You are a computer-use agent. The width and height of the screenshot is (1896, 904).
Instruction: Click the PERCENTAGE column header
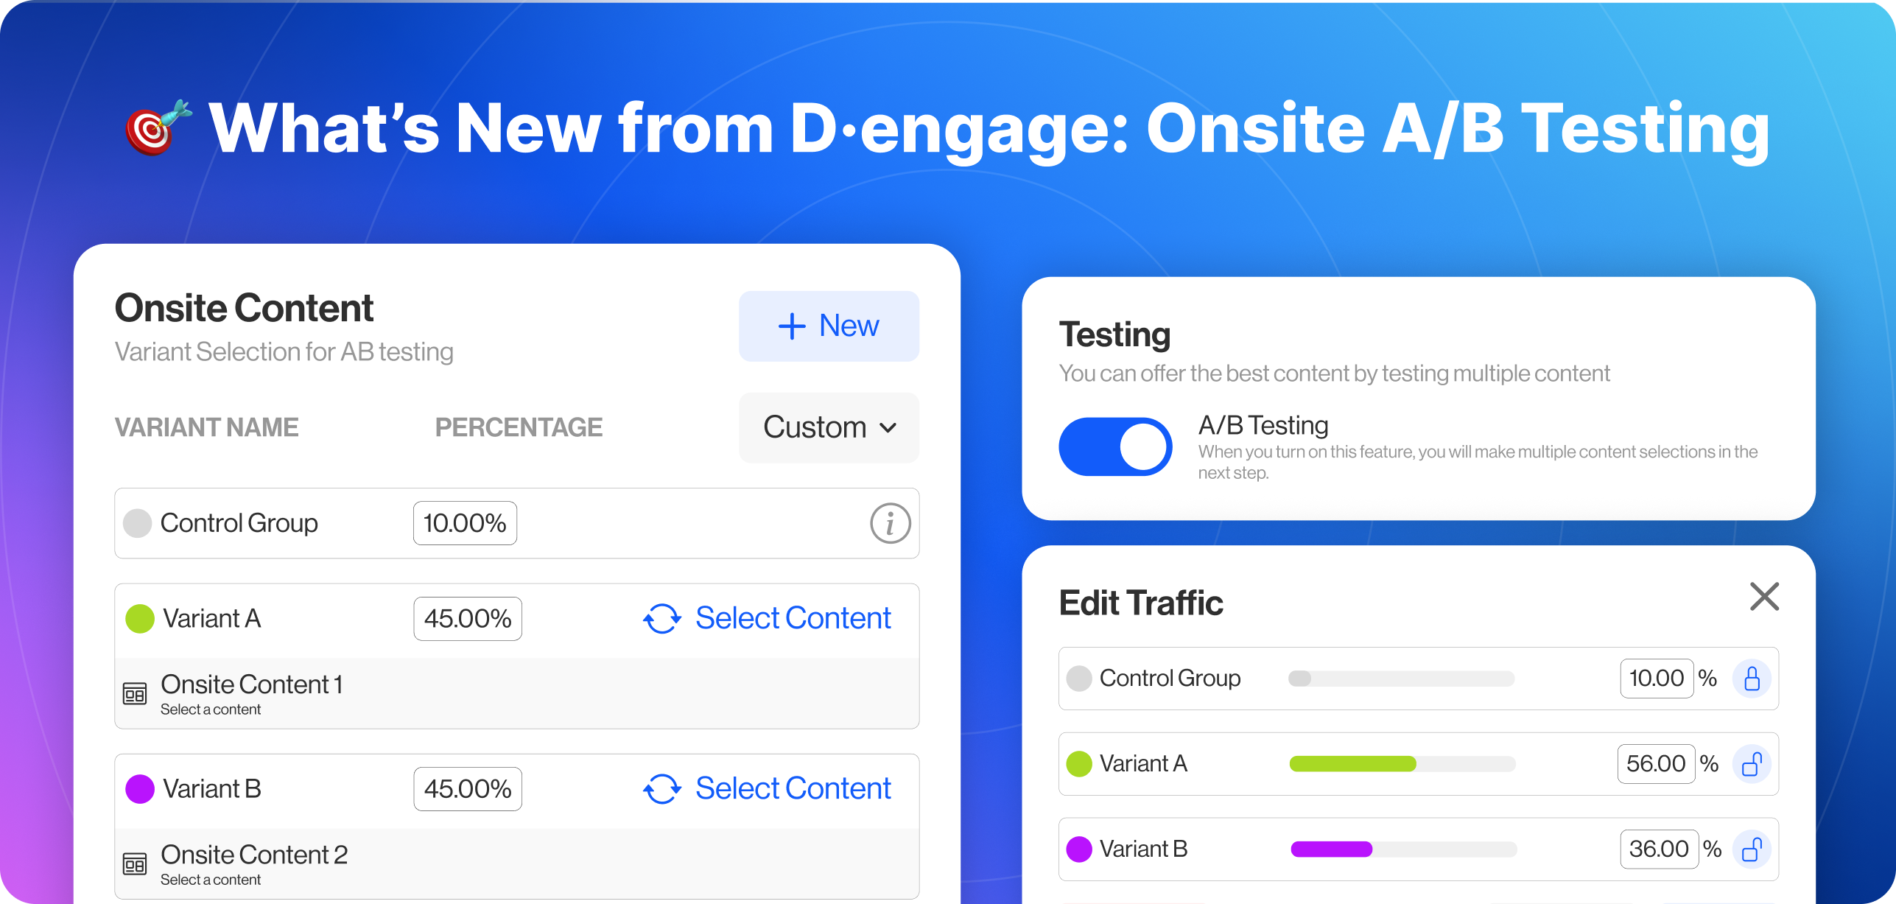point(519,427)
